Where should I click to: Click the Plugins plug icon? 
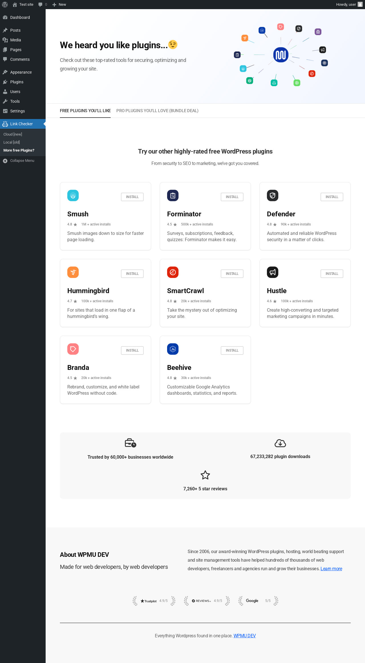(x=5, y=82)
